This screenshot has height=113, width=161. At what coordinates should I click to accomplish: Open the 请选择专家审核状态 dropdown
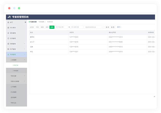click(94, 27)
